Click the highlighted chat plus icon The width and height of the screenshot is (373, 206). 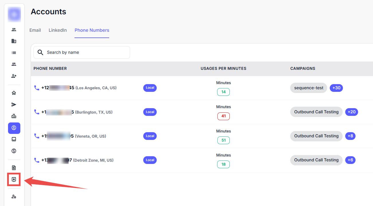(14, 179)
